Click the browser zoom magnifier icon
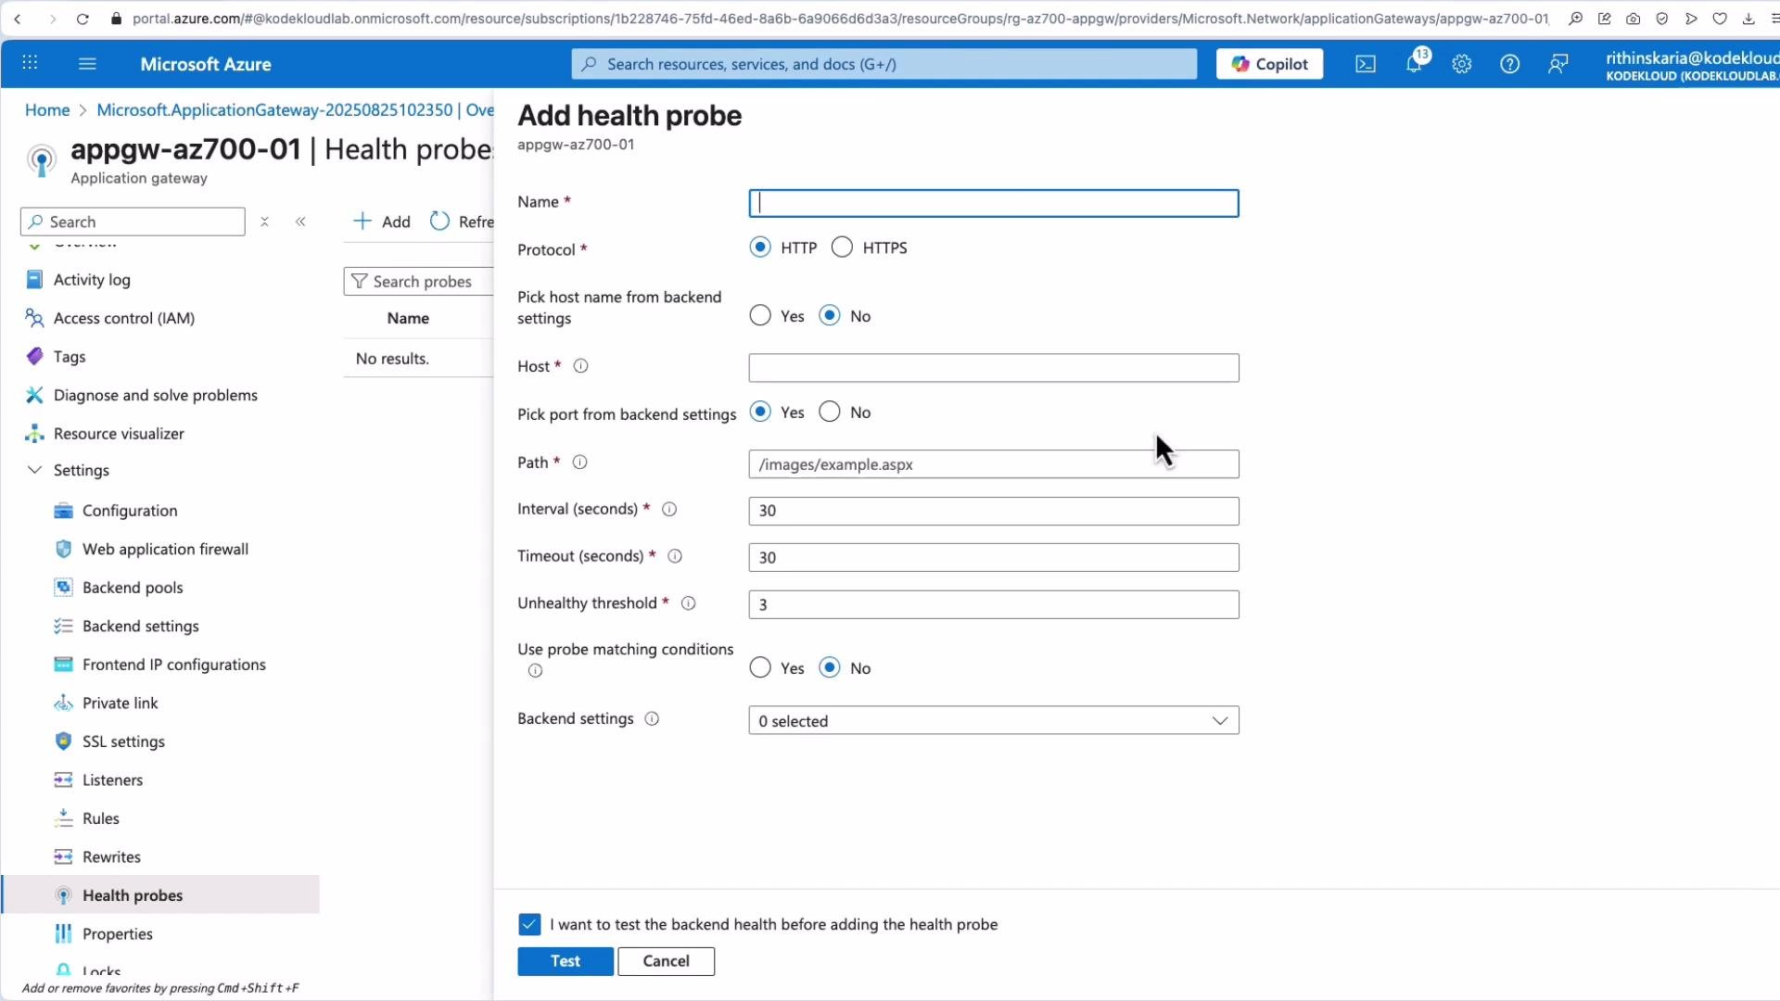This screenshot has width=1780, height=1001. (1575, 19)
